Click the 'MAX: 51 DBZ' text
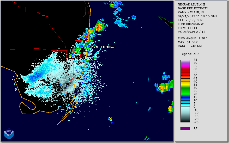 point(188,42)
